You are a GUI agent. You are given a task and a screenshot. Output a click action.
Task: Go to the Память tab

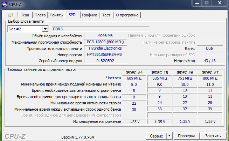pos(56,15)
